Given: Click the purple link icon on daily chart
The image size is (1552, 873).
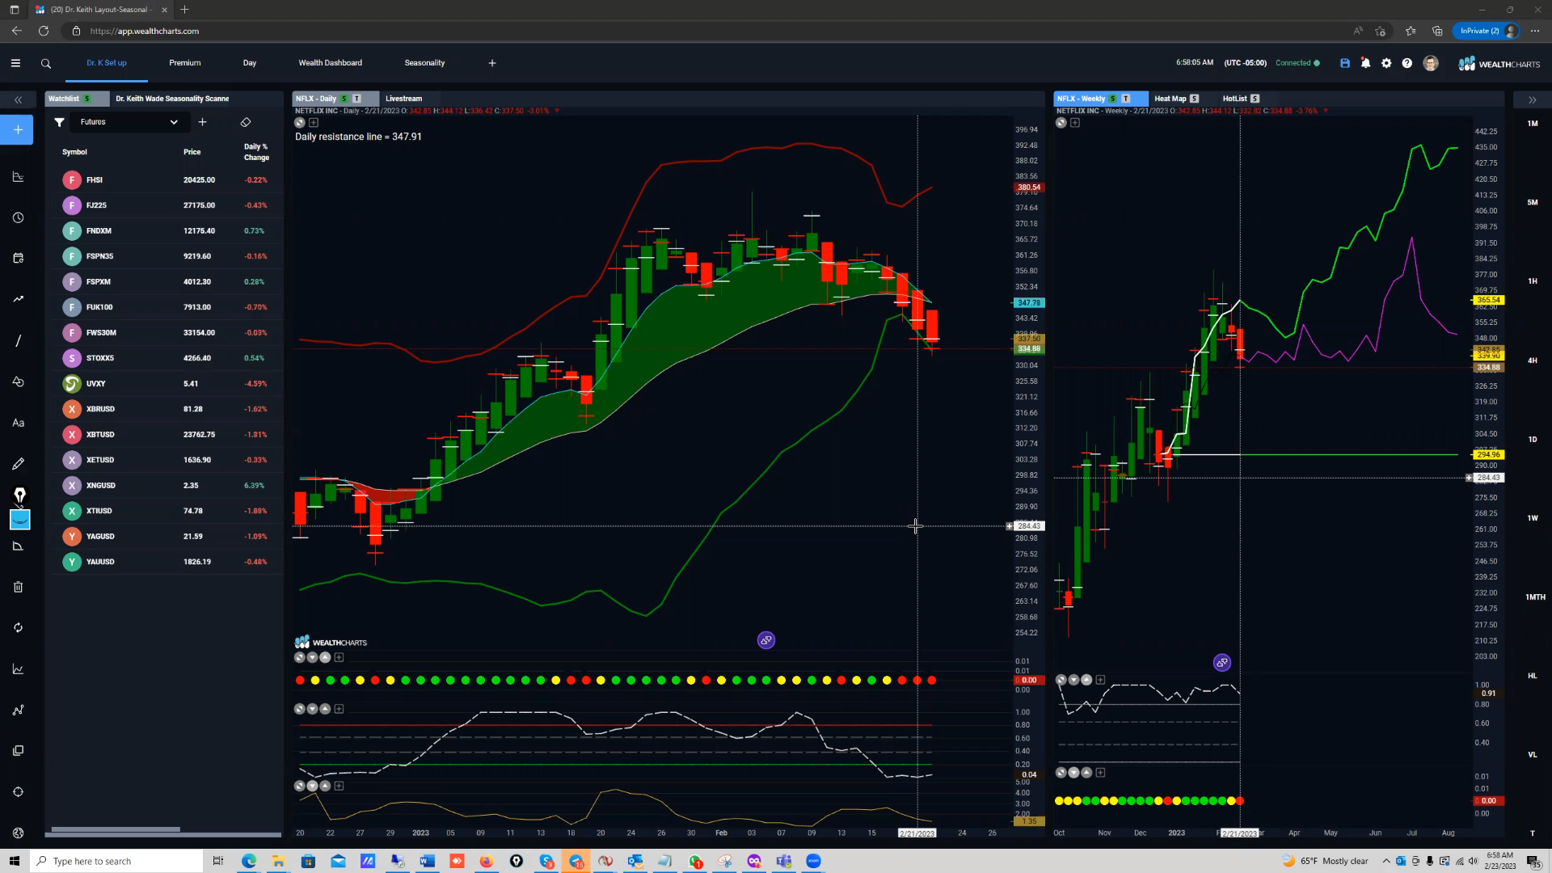Looking at the screenshot, I should pos(766,640).
